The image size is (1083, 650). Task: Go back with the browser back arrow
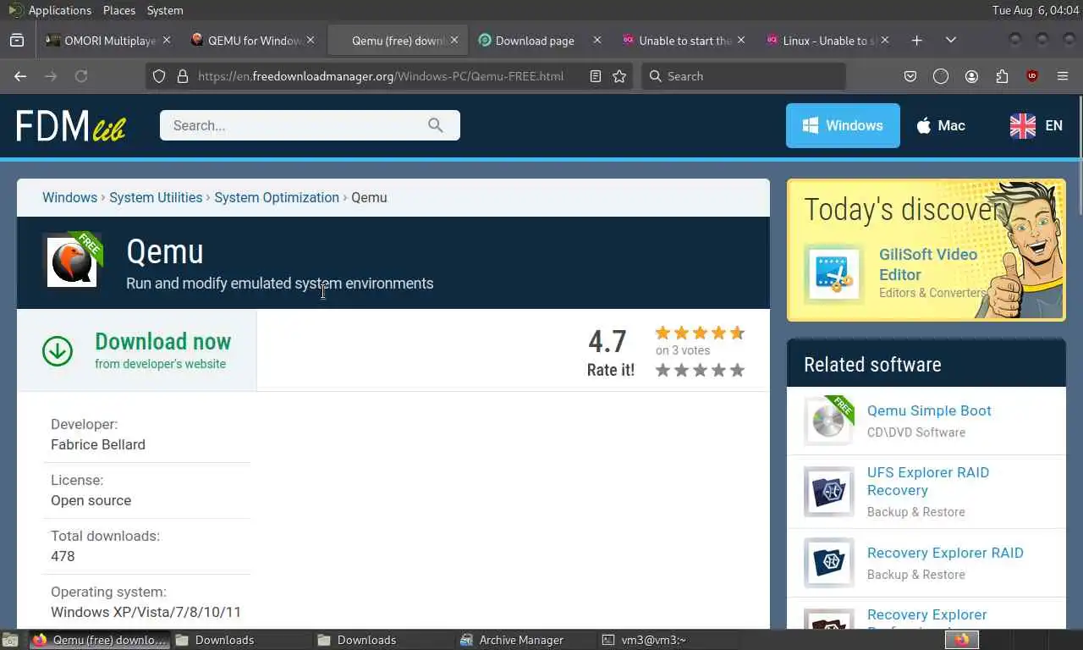[x=20, y=76]
